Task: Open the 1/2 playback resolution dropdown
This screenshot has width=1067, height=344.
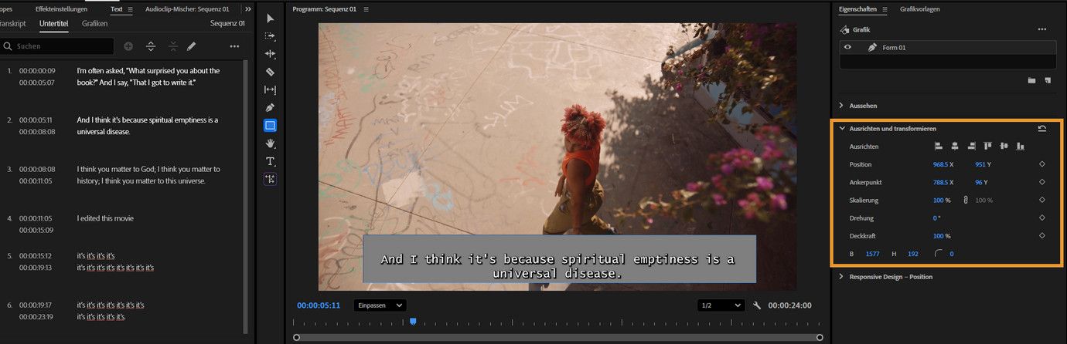Action: [x=721, y=305]
